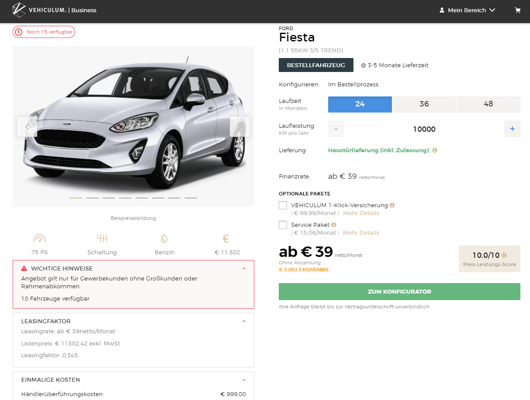The width and height of the screenshot is (530, 400).
Task: Click the info icon beside Service Paket
Action: click(334, 225)
